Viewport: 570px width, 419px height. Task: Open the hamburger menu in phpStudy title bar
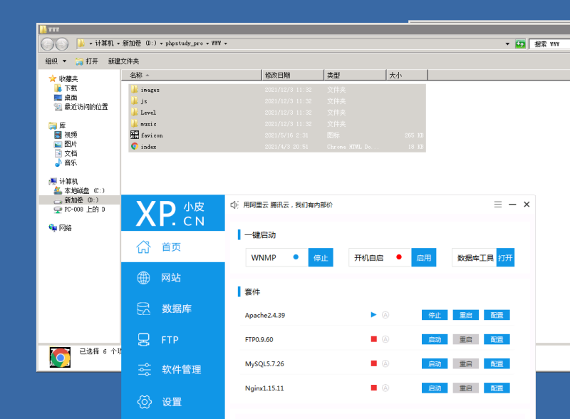(x=498, y=205)
